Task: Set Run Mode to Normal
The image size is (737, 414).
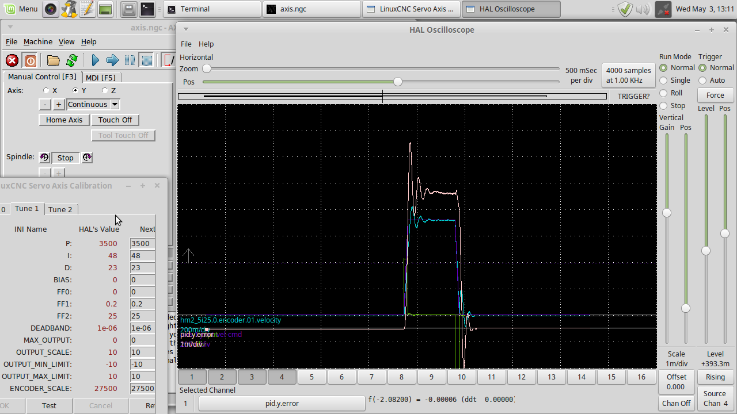Action: (663, 68)
